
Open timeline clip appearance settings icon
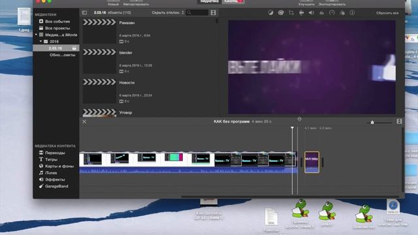coord(399,121)
